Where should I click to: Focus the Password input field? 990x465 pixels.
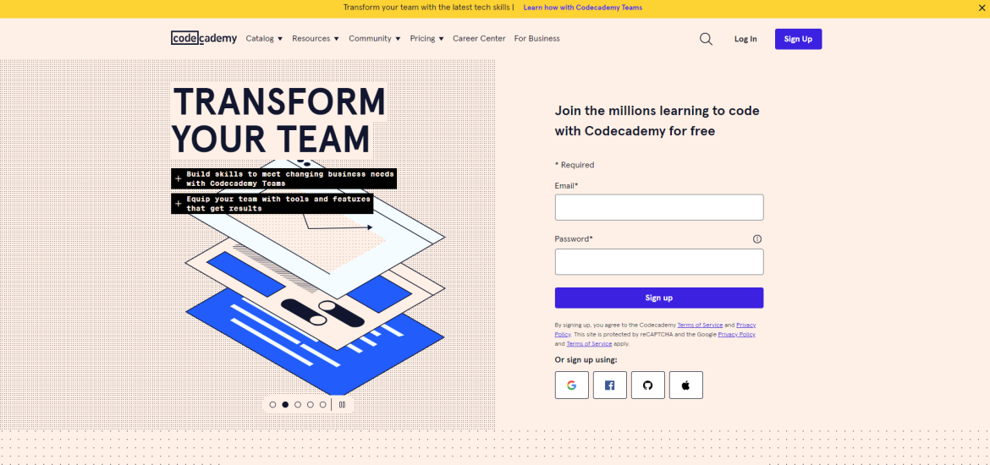659,262
